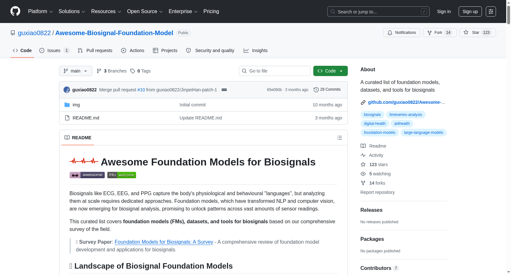The image size is (511, 275).
Task: Click the bell icon in Notifications
Action: click(390, 33)
